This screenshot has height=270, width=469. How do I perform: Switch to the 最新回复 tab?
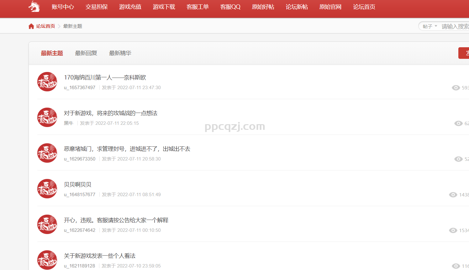click(x=86, y=53)
